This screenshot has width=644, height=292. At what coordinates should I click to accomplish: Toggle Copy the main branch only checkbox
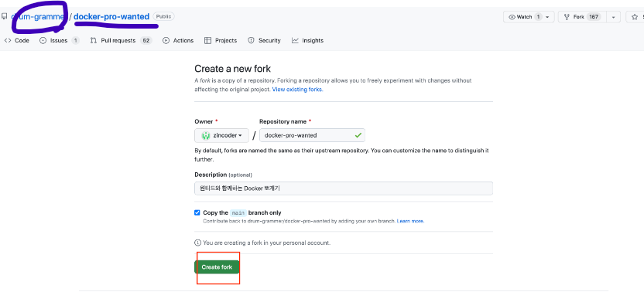(x=197, y=213)
